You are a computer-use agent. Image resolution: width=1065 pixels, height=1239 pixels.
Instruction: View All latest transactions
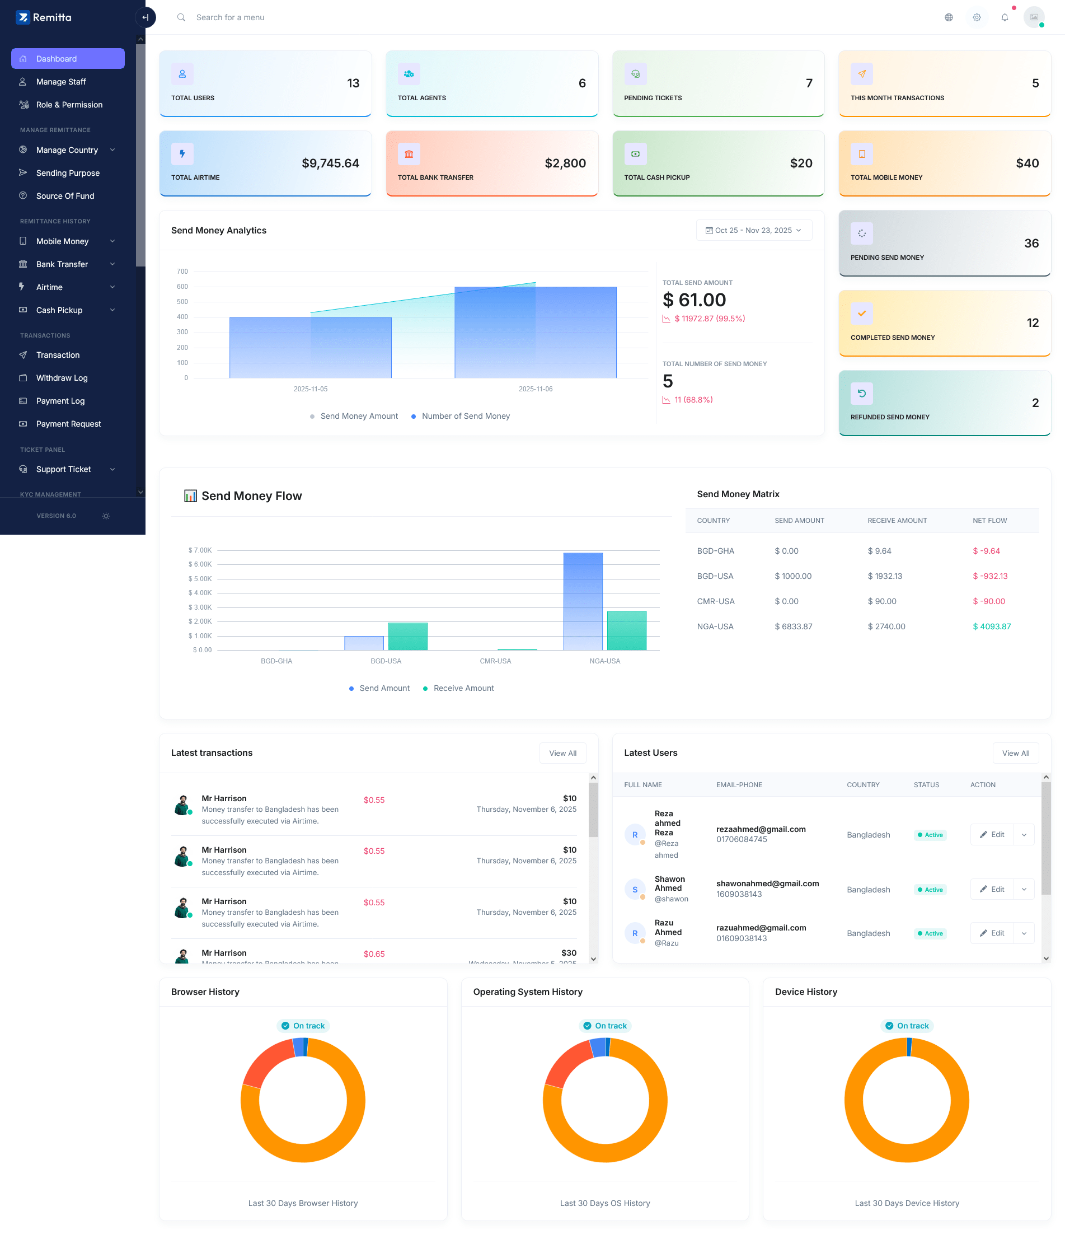[x=562, y=754]
